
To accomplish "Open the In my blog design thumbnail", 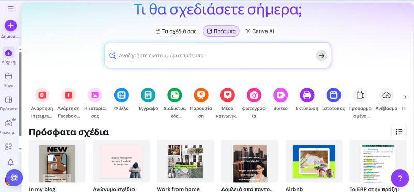I will point(57,161).
